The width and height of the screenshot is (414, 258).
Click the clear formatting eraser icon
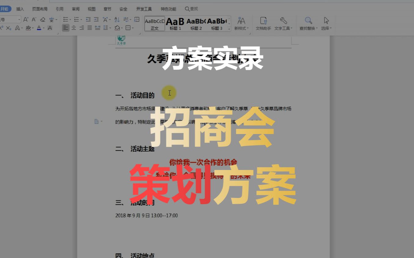coord(43,19)
